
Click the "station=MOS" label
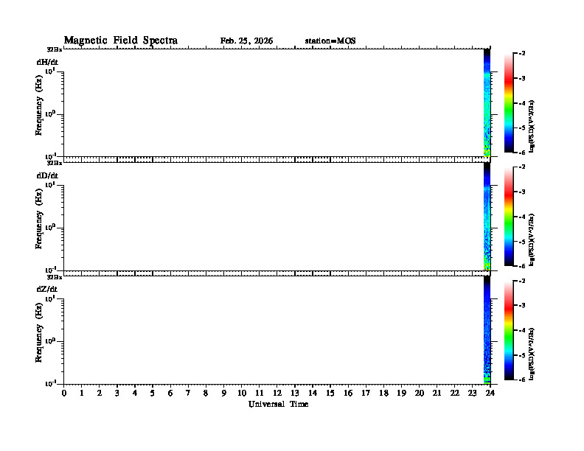(x=330, y=41)
